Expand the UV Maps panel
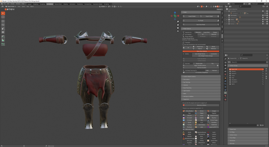The height and width of the screenshot is (147, 269). [248, 132]
